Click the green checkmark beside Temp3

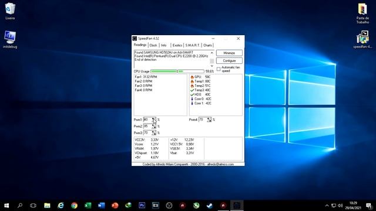click(x=192, y=90)
